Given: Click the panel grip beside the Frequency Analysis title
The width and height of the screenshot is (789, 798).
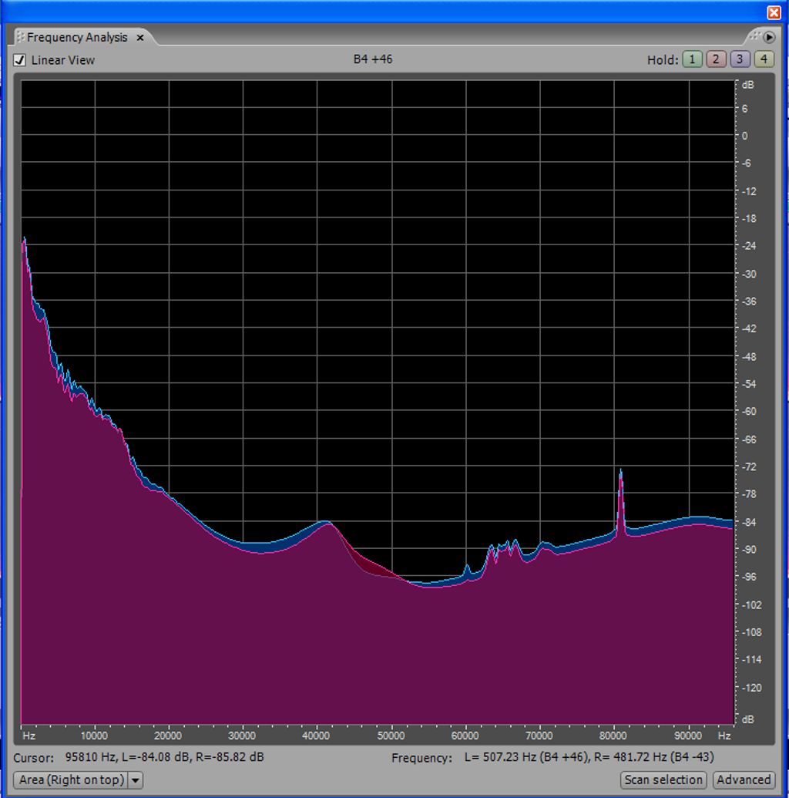Looking at the screenshot, I should coord(20,38).
